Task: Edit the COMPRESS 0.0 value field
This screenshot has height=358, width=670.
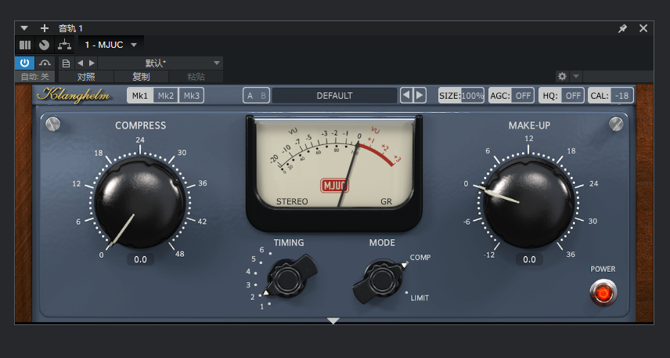Action: (x=140, y=259)
